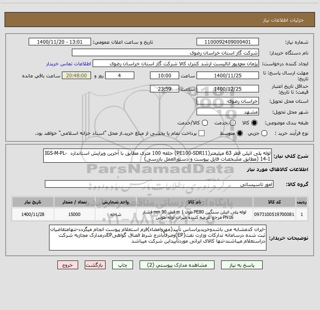
Task: Click the واحد شمارش column header
Action: [x=116, y=202]
